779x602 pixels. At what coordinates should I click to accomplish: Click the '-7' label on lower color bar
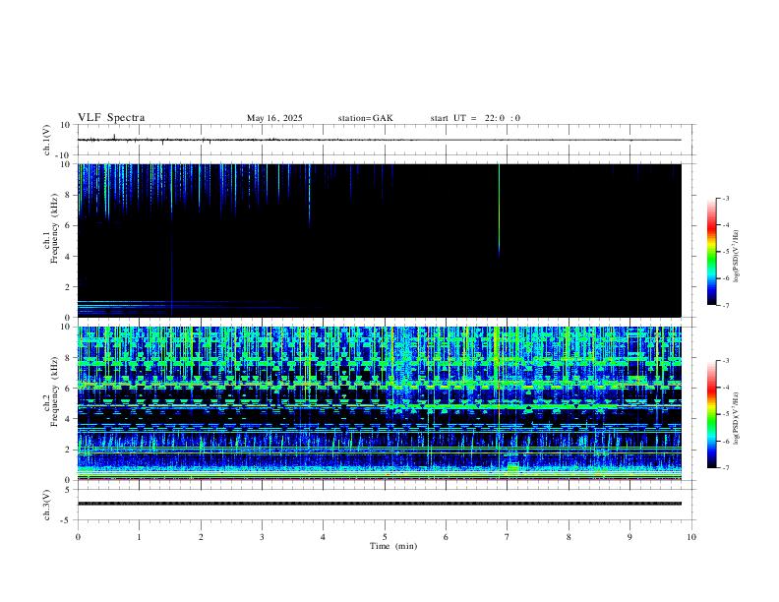click(x=725, y=468)
